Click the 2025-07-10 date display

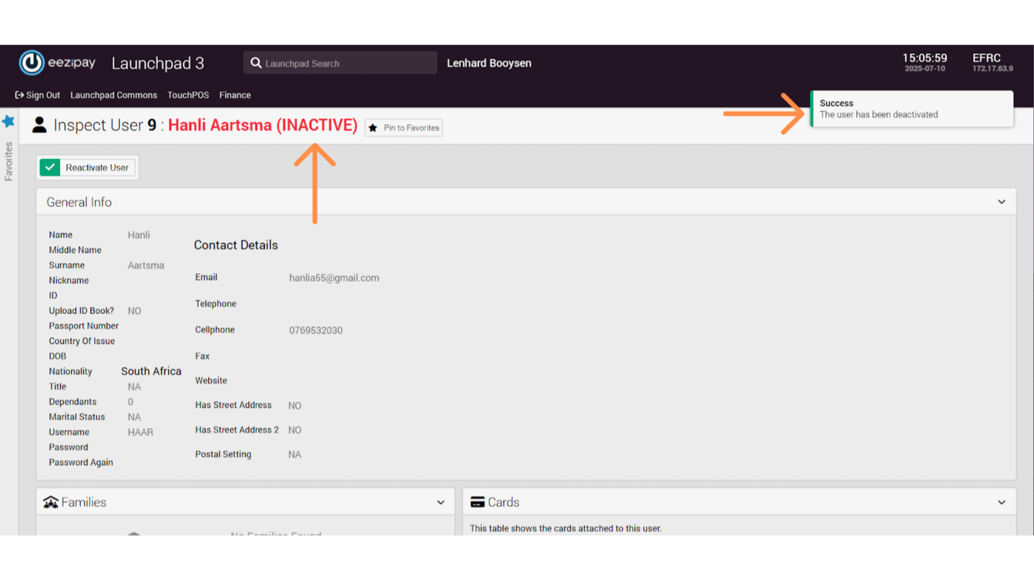pos(925,68)
